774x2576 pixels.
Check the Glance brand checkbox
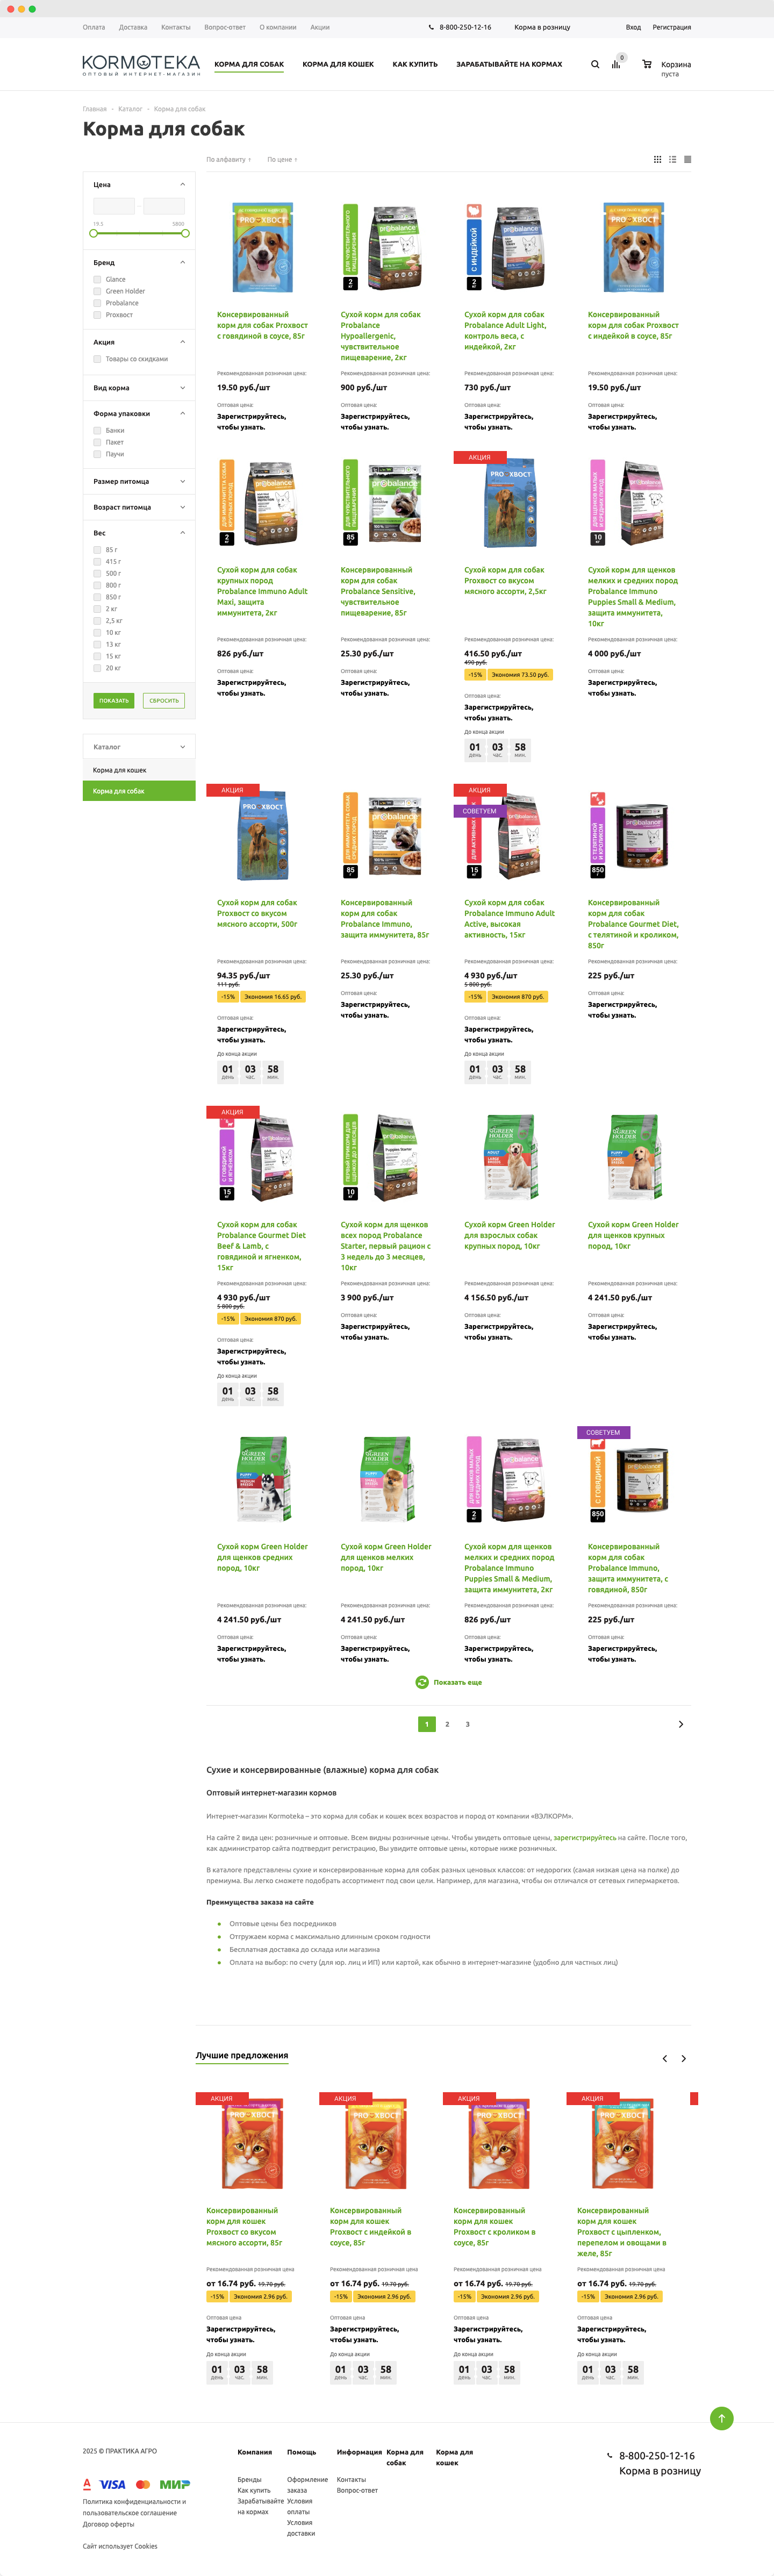(x=97, y=279)
